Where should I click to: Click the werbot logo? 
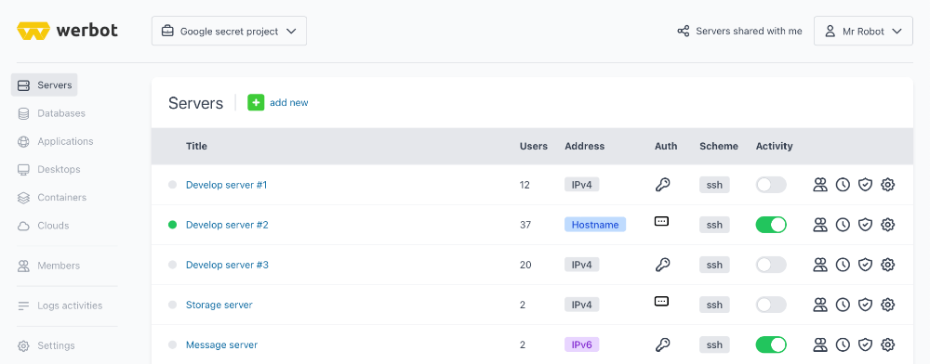(x=67, y=31)
